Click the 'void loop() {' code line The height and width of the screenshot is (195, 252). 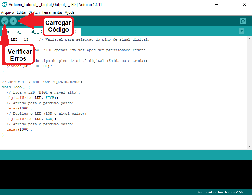pos(16,87)
